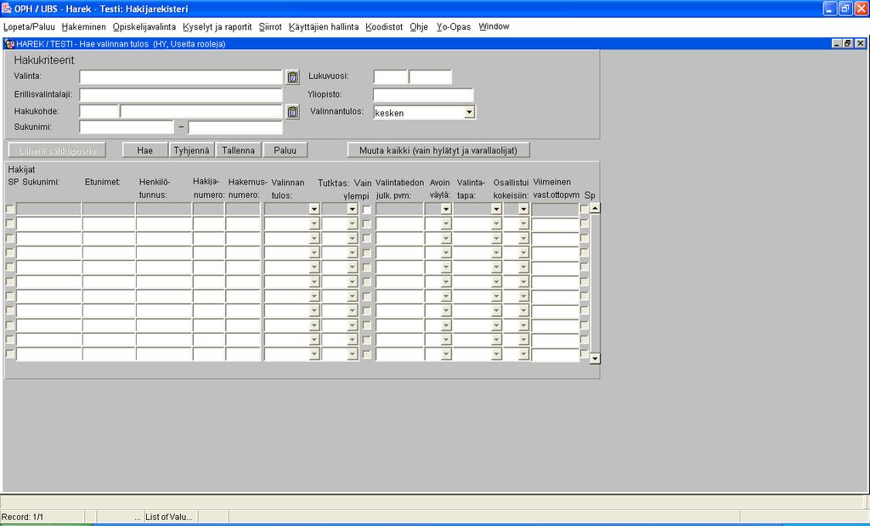Click Viimeinen vast.ottopvm cell in first row
Image resolution: width=870 pixels, height=526 pixels.
coord(555,210)
